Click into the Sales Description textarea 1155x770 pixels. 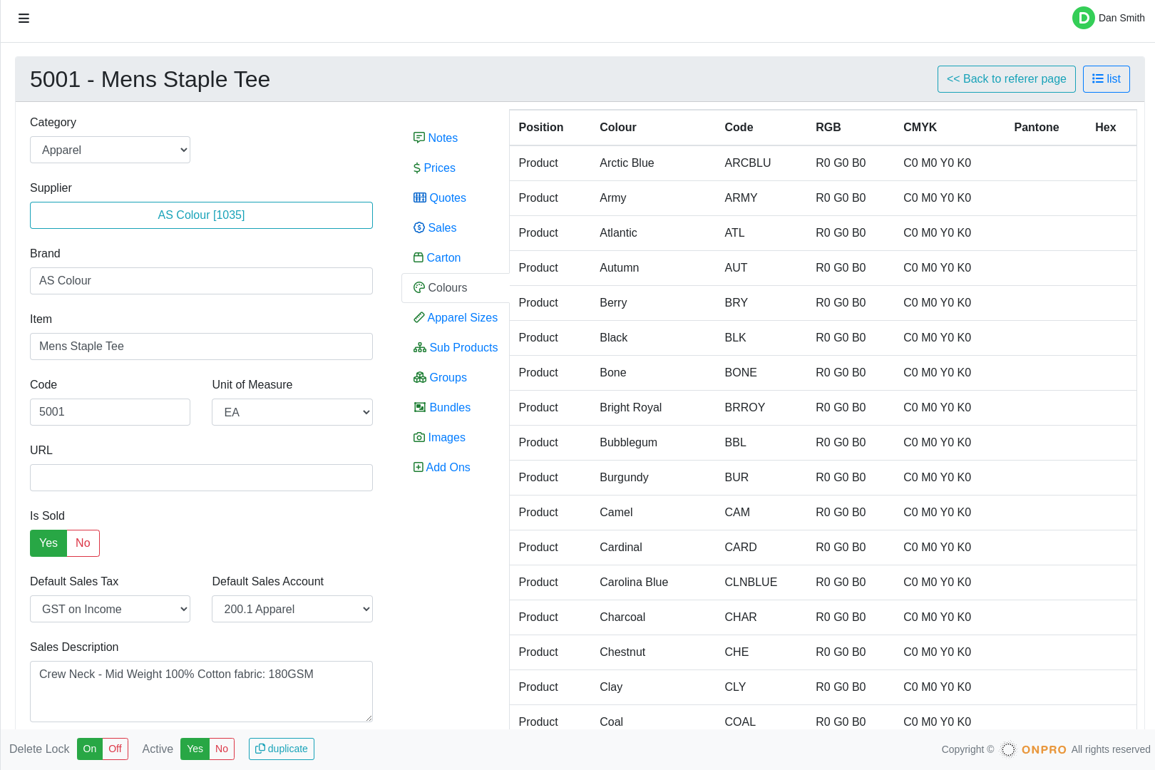[x=201, y=692]
